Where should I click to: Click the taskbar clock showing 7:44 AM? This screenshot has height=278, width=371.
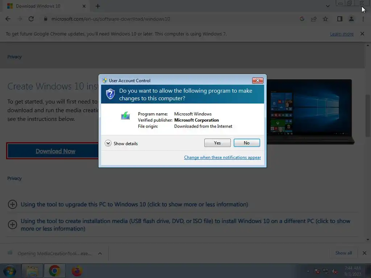point(353,271)
